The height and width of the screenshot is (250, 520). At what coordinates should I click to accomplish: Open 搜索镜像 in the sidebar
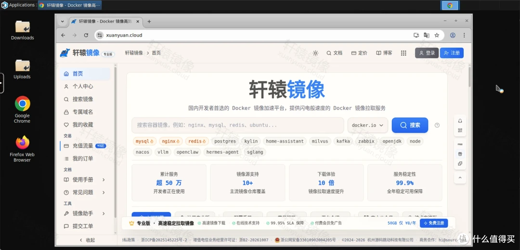[x=85, y=99]
